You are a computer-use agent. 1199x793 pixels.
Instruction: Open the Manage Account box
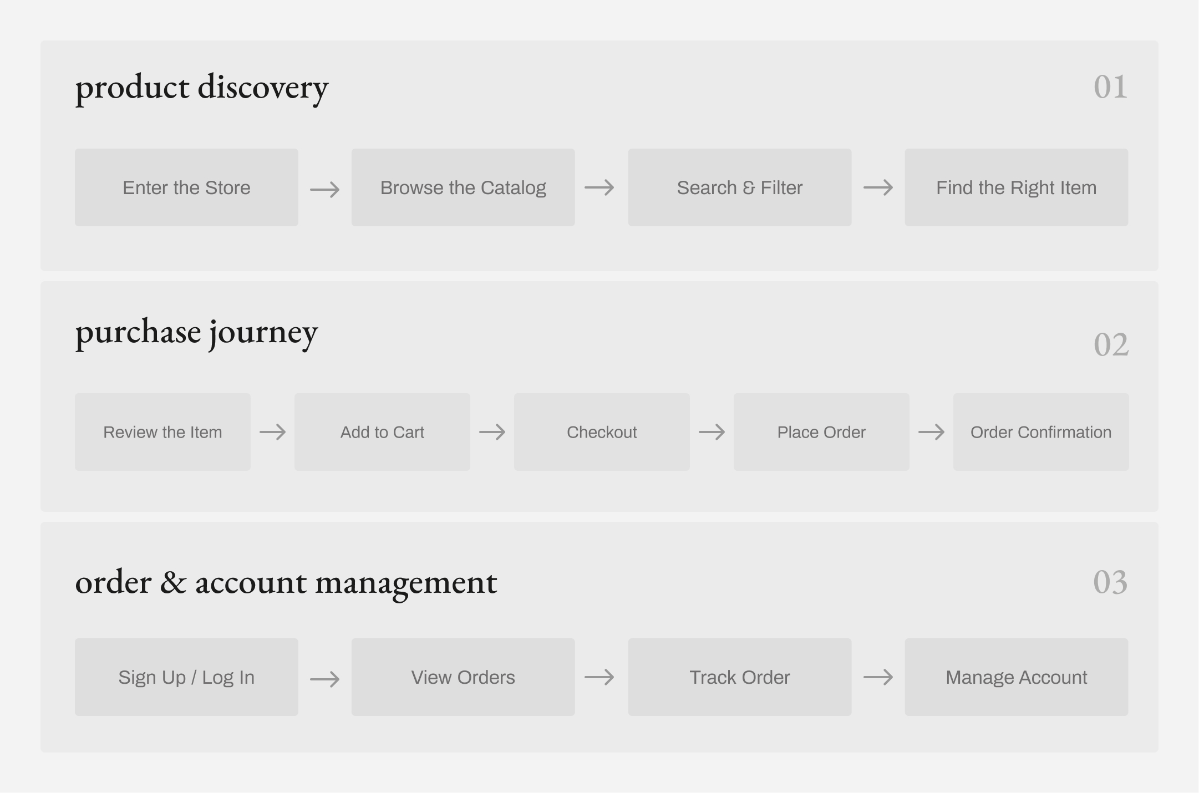tap(1017, 677)
